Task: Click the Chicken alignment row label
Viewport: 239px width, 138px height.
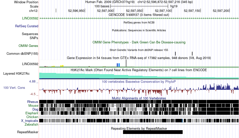Action: pos(32,117)
